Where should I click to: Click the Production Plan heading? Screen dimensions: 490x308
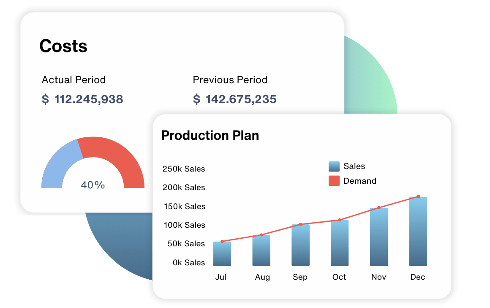coord(210,135)
